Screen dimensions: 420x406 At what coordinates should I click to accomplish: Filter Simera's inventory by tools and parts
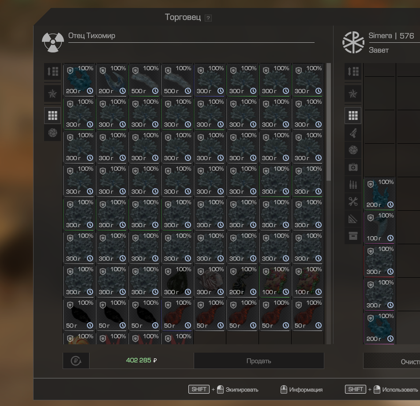pyautogui.click(x=353, y=201)
